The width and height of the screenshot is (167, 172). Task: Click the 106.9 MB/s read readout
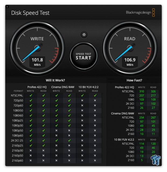click(x=130, y=62)
